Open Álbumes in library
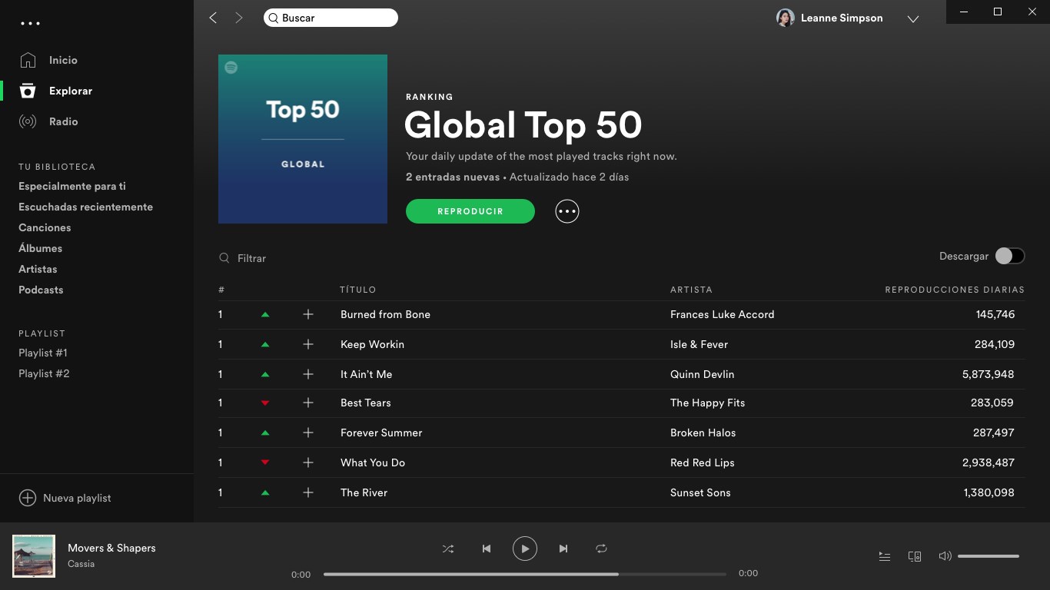Image resolution: width=1050 pixels, height=590 pixels. (41, 248)
